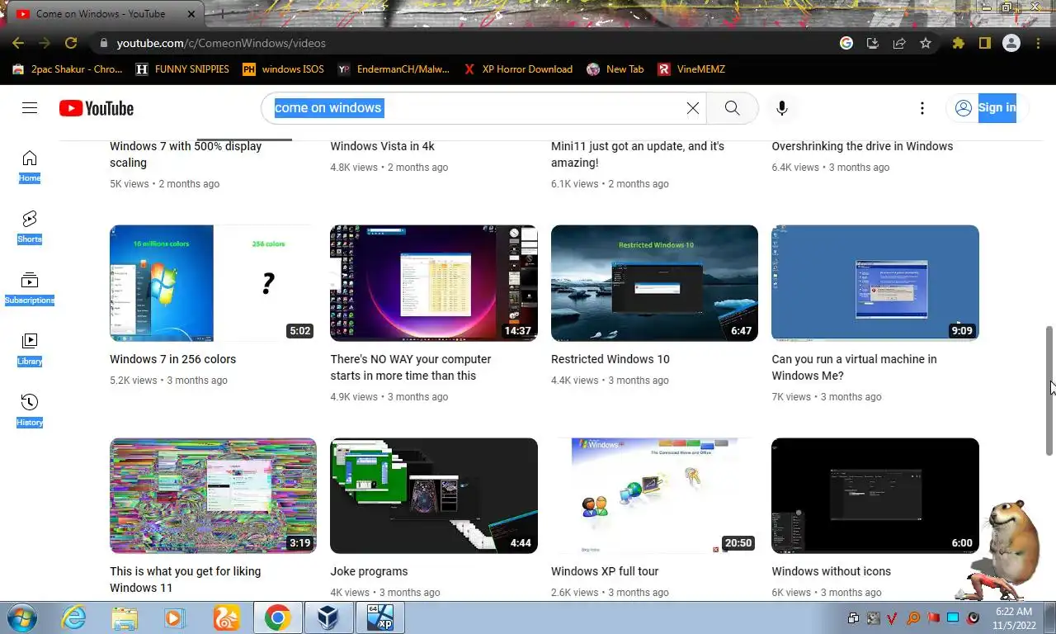Click the Chrome taskbar button
The width and height of the screenshot is (1056, 634).
277,617
